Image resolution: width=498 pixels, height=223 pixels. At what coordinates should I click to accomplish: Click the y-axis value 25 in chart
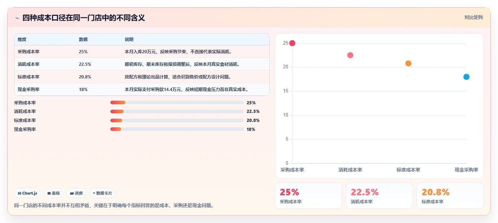tap(286, 43)
